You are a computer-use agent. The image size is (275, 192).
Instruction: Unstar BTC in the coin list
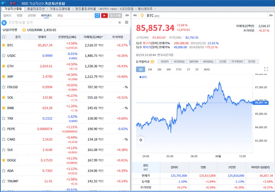4,45
